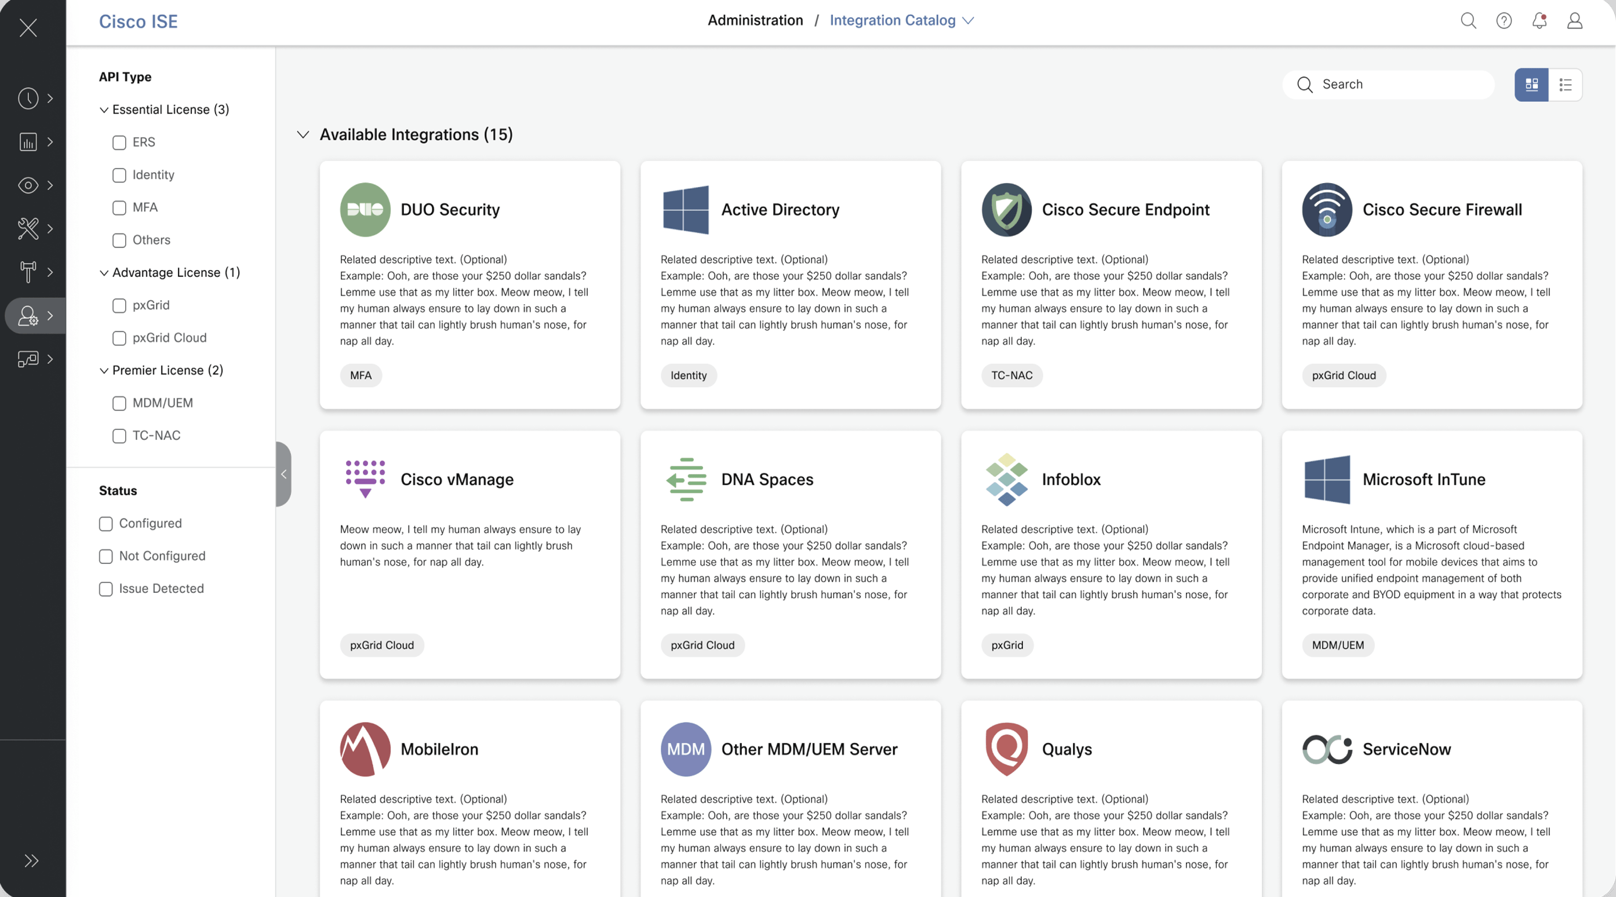Image resolution: width=1616 pixels, height=897 pixels.
Task: Collapse the Advantage License group
Action: point(104,273)
